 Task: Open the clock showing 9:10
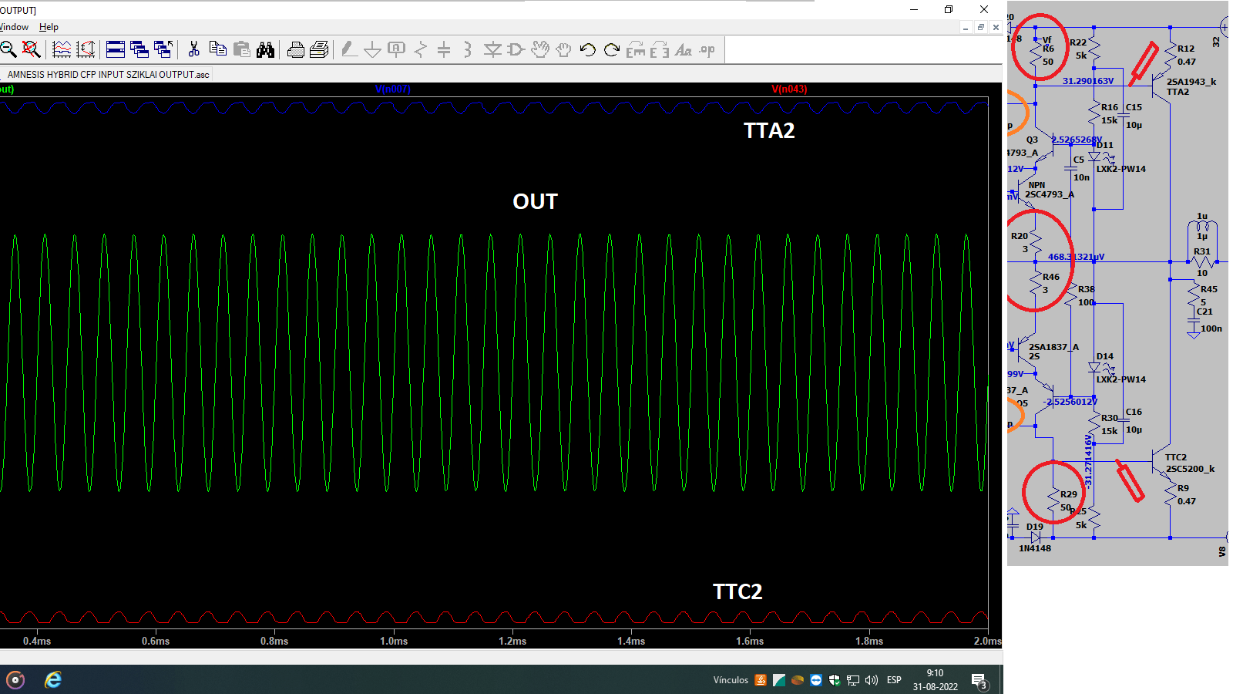(x=935, y=680)
